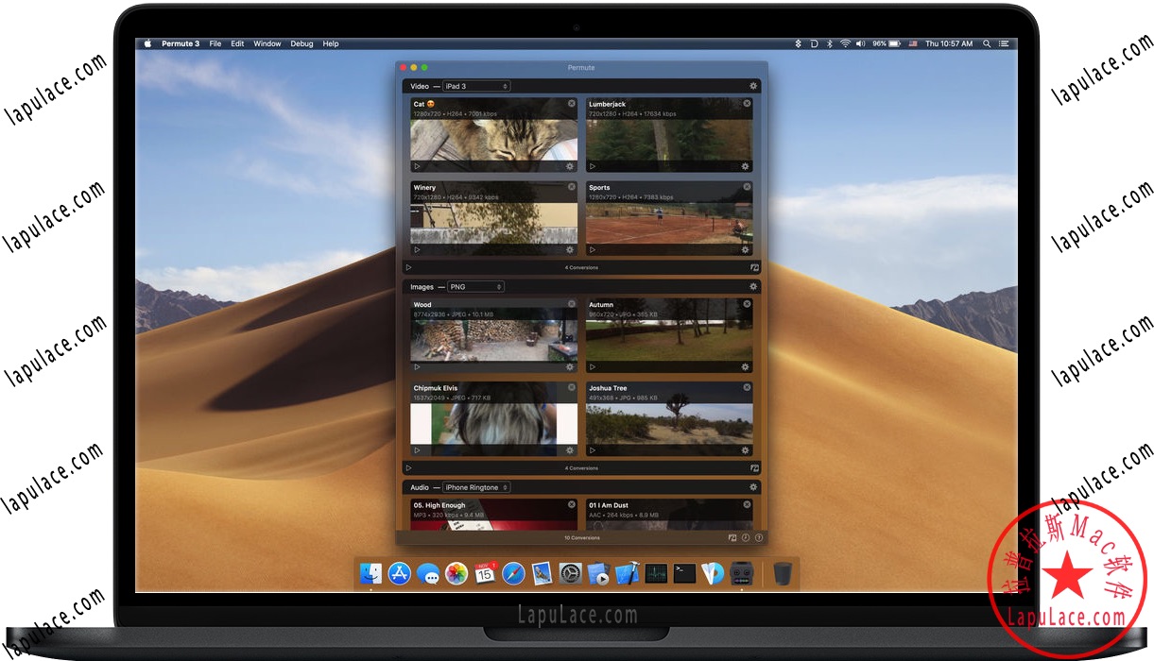Open the Video section settings gear
Screen dimensions: 1154x661
[x=752, y=85]
